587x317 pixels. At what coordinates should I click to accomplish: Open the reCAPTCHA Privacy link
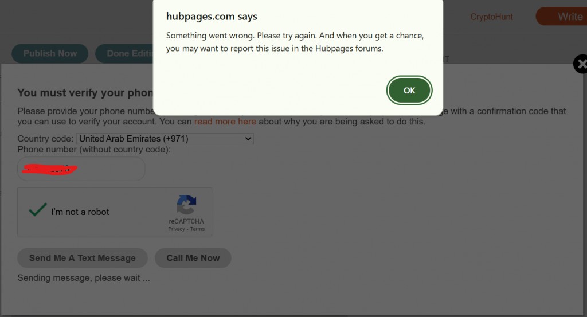coord(177,229)
